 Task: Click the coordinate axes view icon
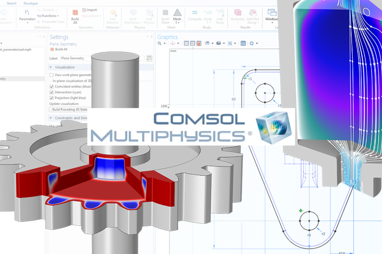pyautogui.click(x=173, y=43)
